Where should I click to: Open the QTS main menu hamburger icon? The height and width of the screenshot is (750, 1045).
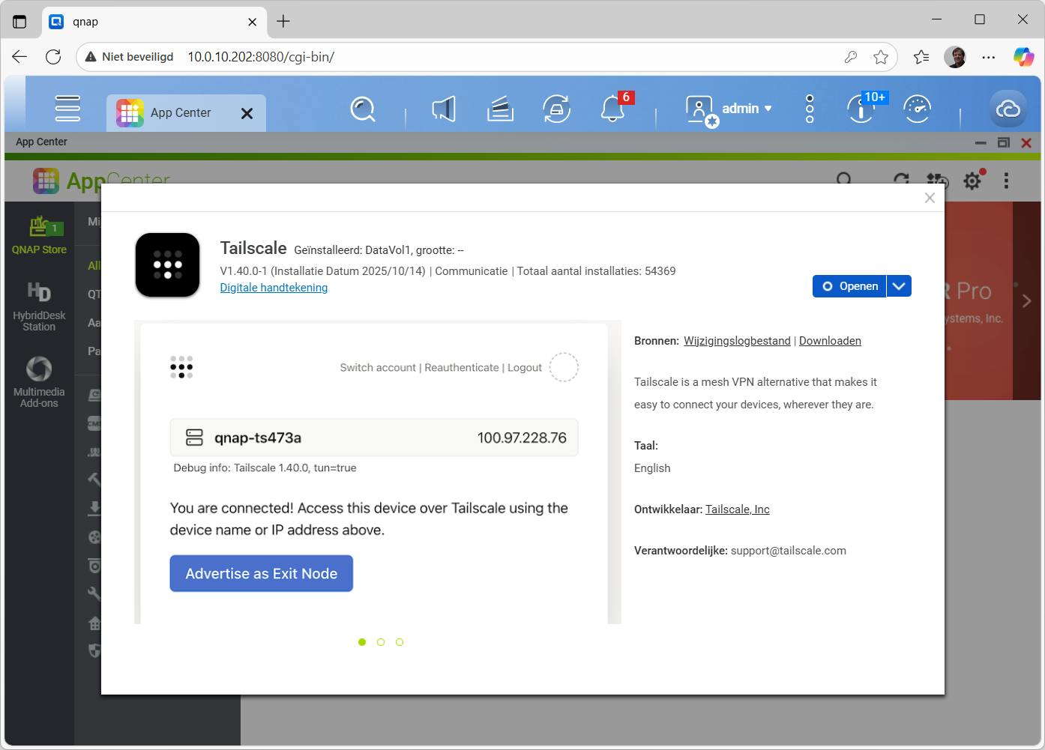(x=67, y=109)
